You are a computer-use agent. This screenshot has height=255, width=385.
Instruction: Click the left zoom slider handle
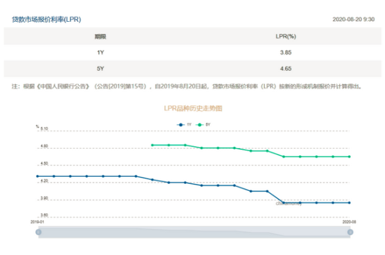pos(38,232)
